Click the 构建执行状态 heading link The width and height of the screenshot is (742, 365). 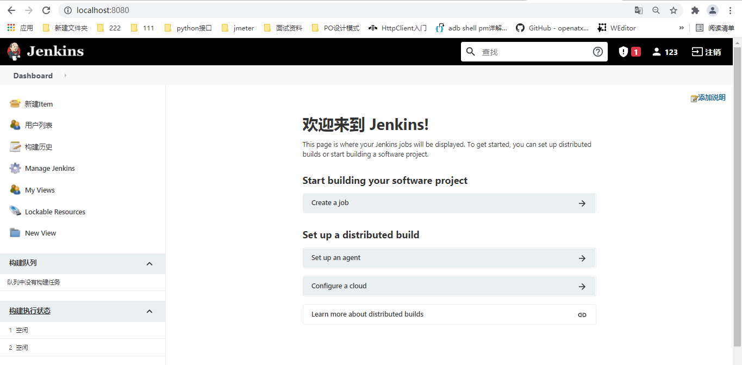30,311
